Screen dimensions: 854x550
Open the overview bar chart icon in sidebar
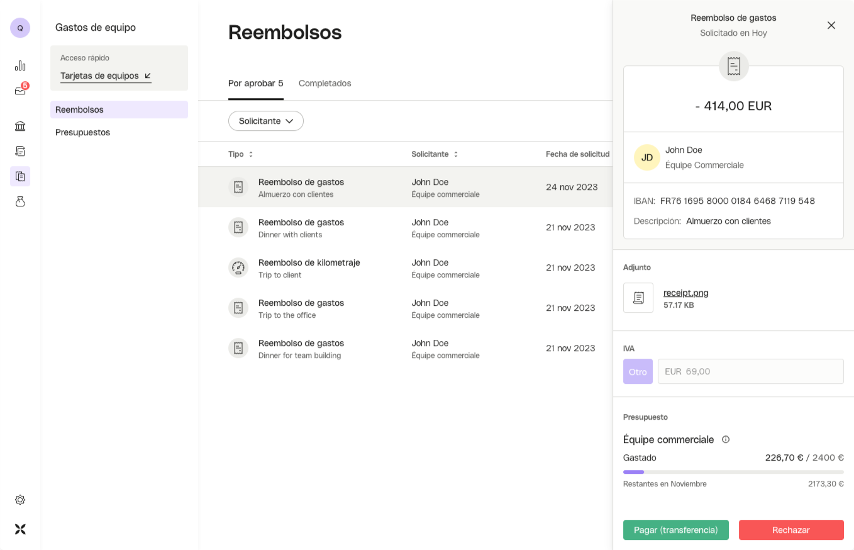pyautogui.click(x=20, y=66)
